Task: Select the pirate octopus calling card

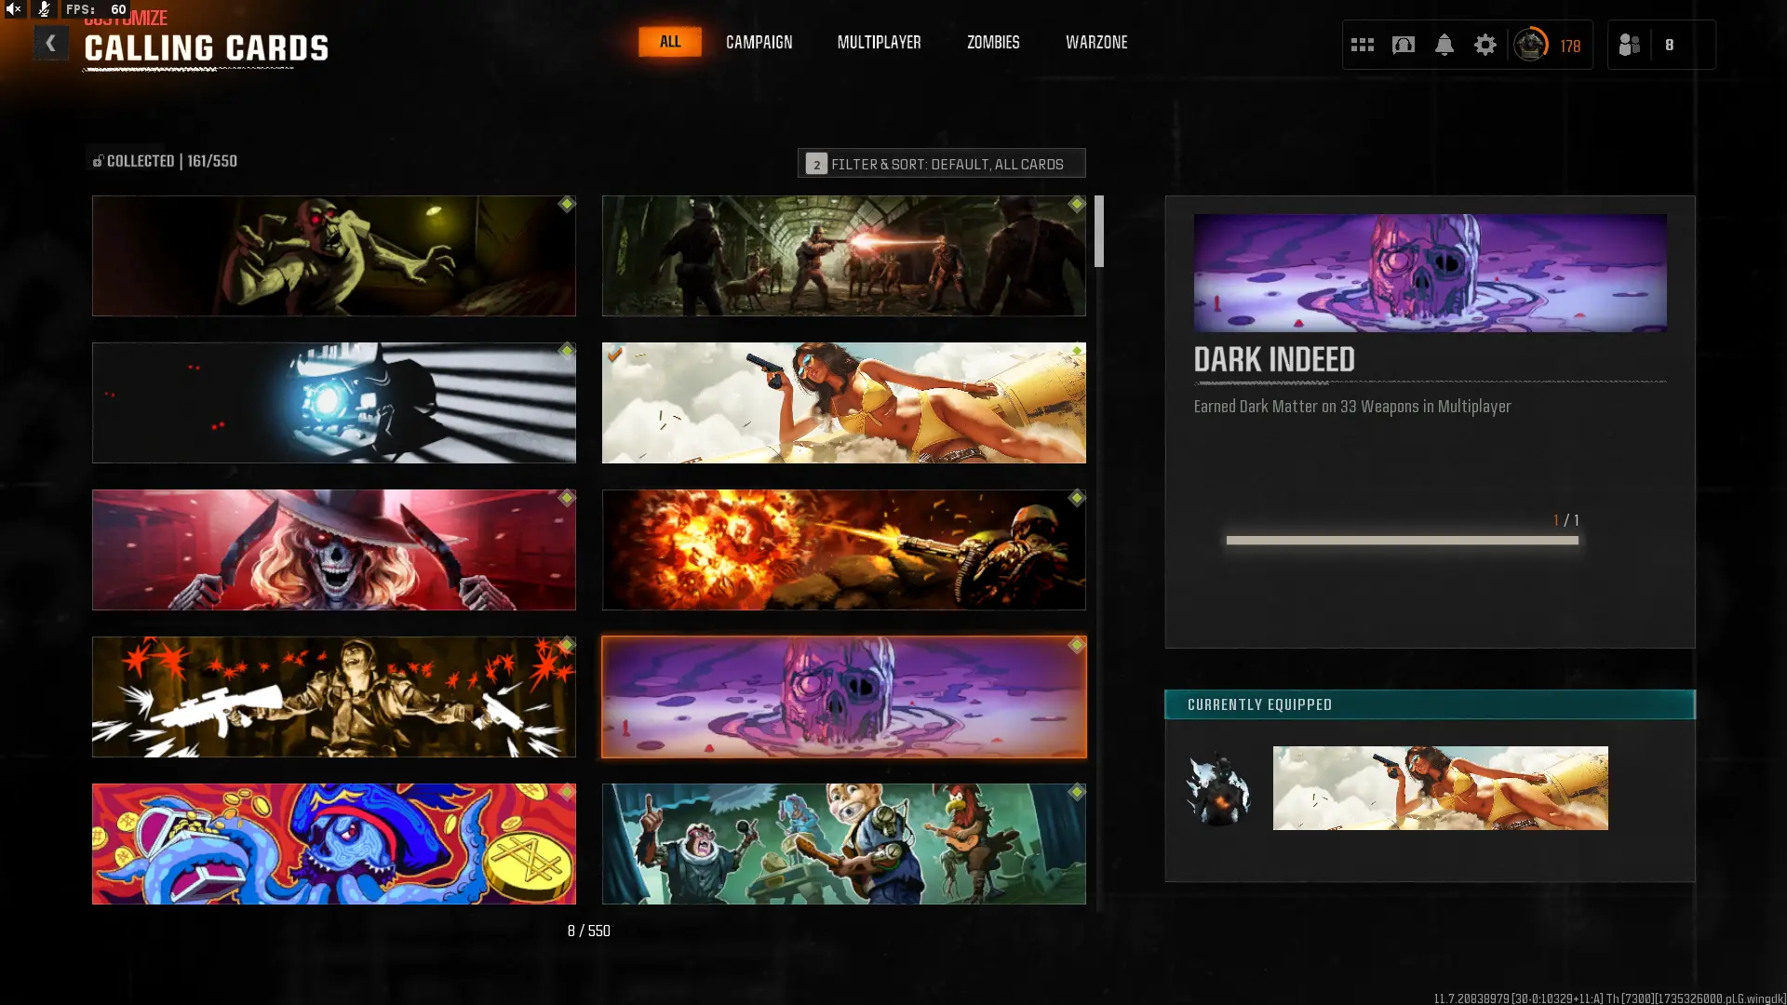Action: point(333,844)
